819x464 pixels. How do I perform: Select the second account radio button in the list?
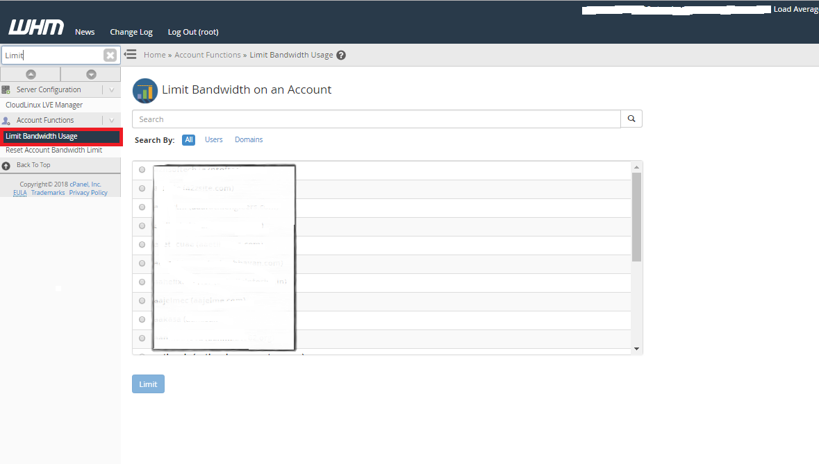pyautogui.click(x=142, y=189)
